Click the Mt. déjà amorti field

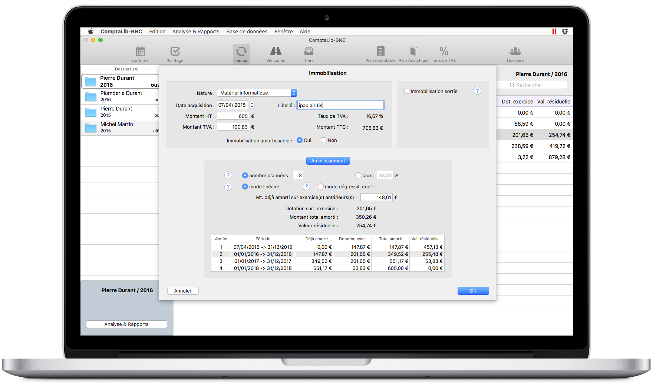[376, 197]
